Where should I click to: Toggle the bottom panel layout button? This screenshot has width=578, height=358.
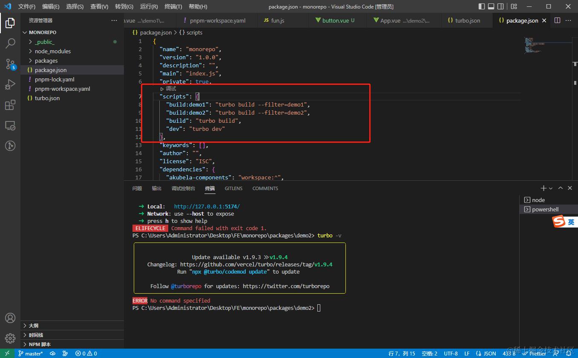pos(491,6)
